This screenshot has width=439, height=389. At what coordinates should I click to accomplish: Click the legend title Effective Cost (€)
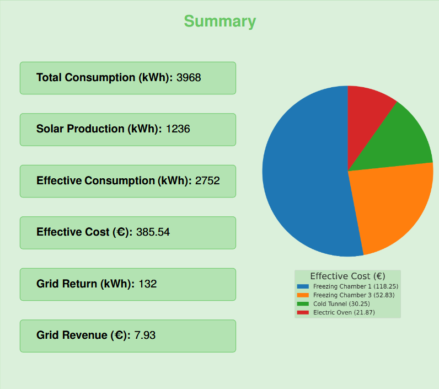pyautogui.click(x=347, y=276)
